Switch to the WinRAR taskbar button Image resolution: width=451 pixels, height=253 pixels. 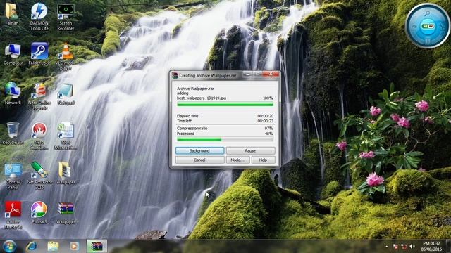coord(97,246)
